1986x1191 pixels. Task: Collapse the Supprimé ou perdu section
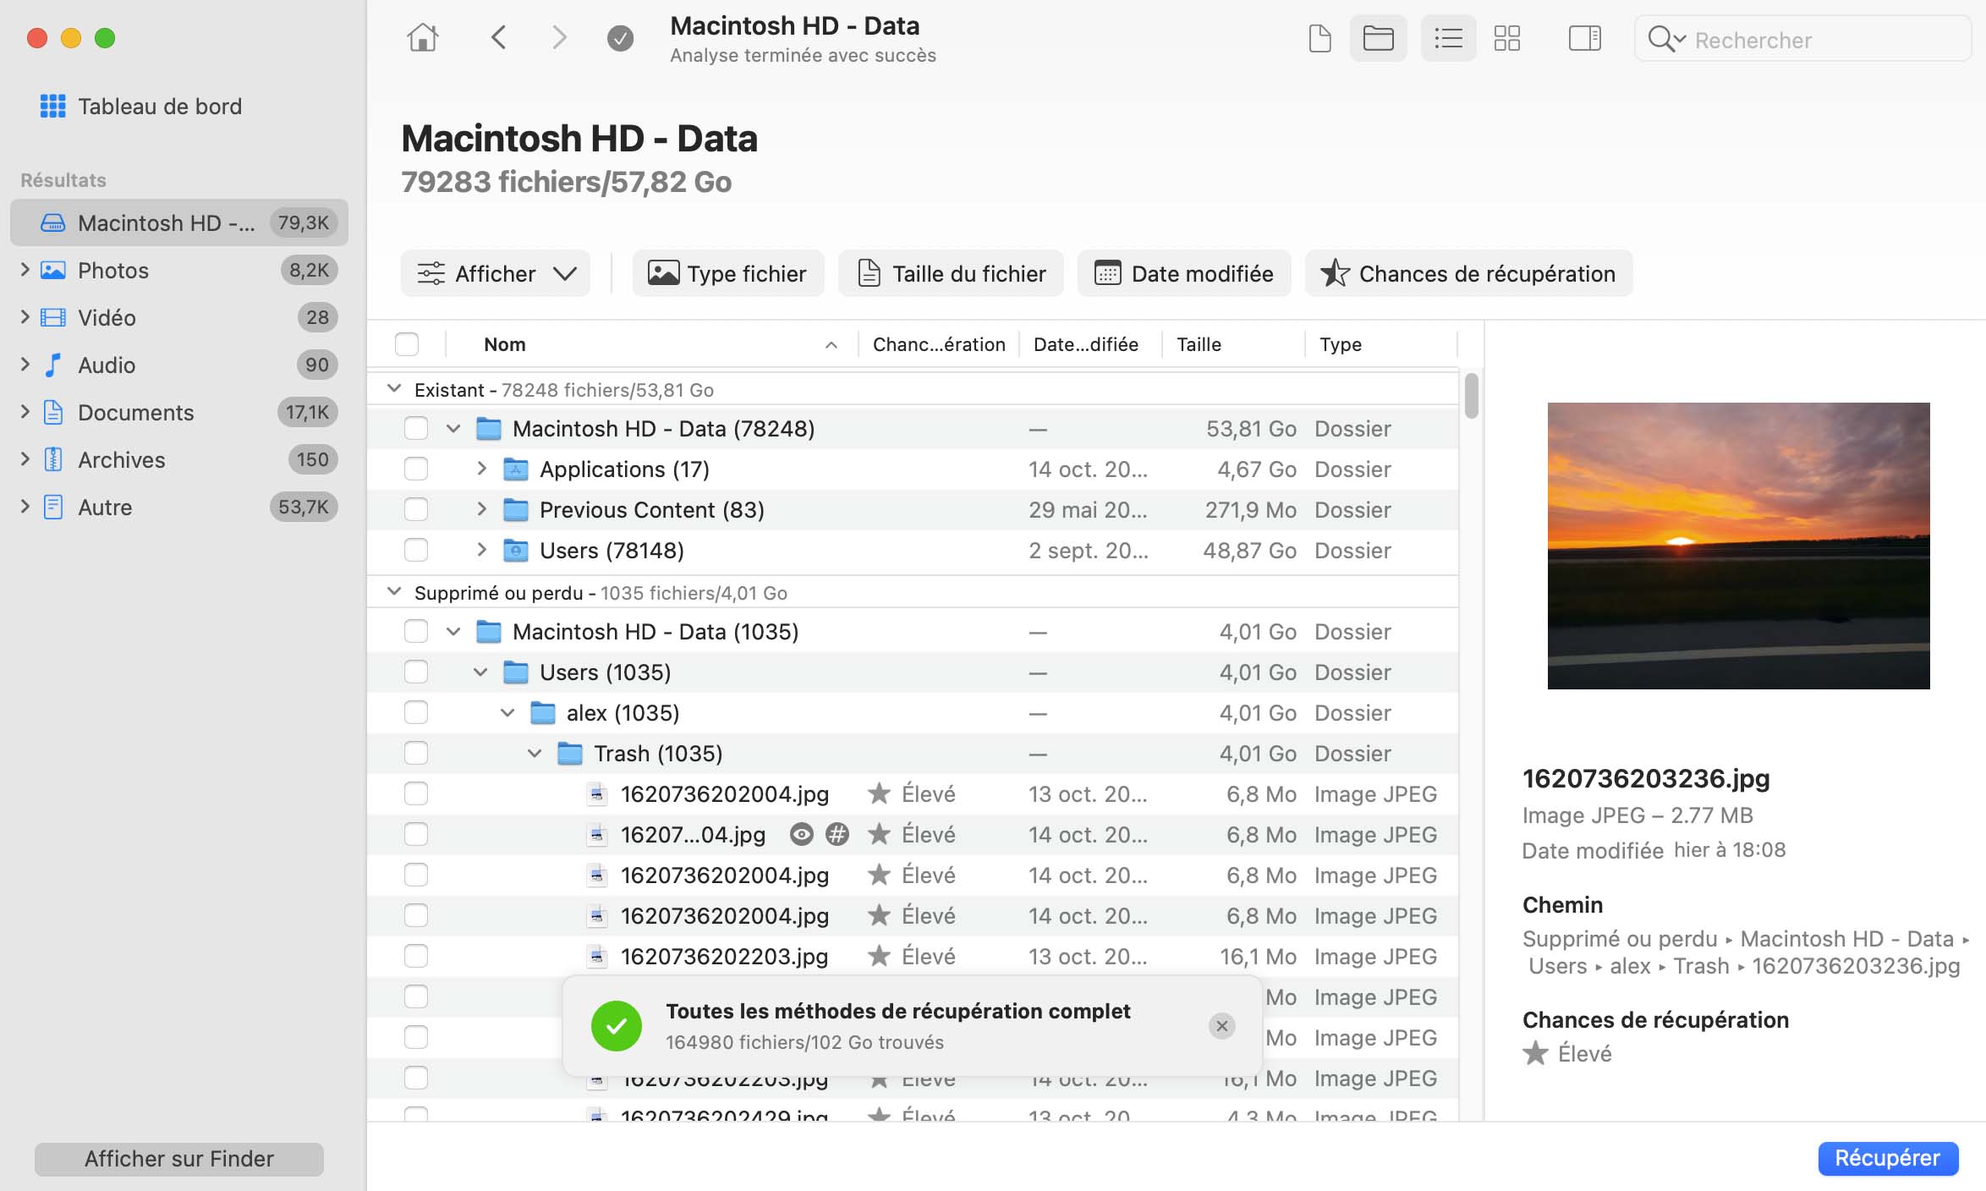coord(392,592)
